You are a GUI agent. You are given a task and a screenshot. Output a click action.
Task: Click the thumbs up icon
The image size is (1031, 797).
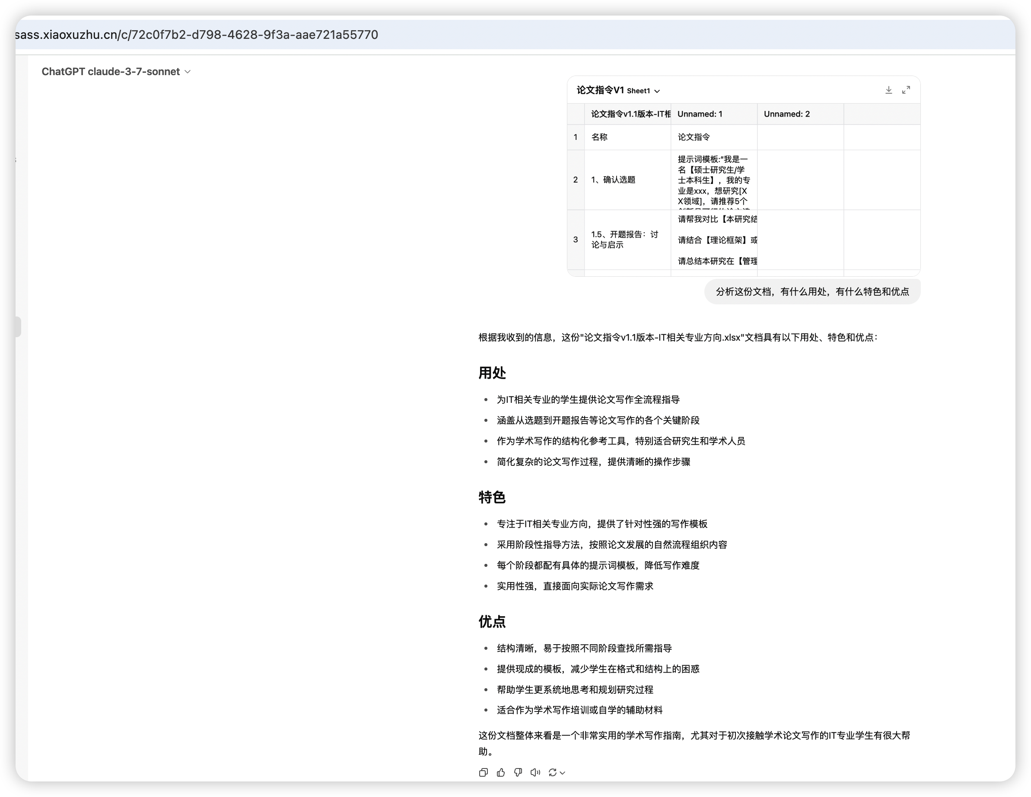coord(500,772)
